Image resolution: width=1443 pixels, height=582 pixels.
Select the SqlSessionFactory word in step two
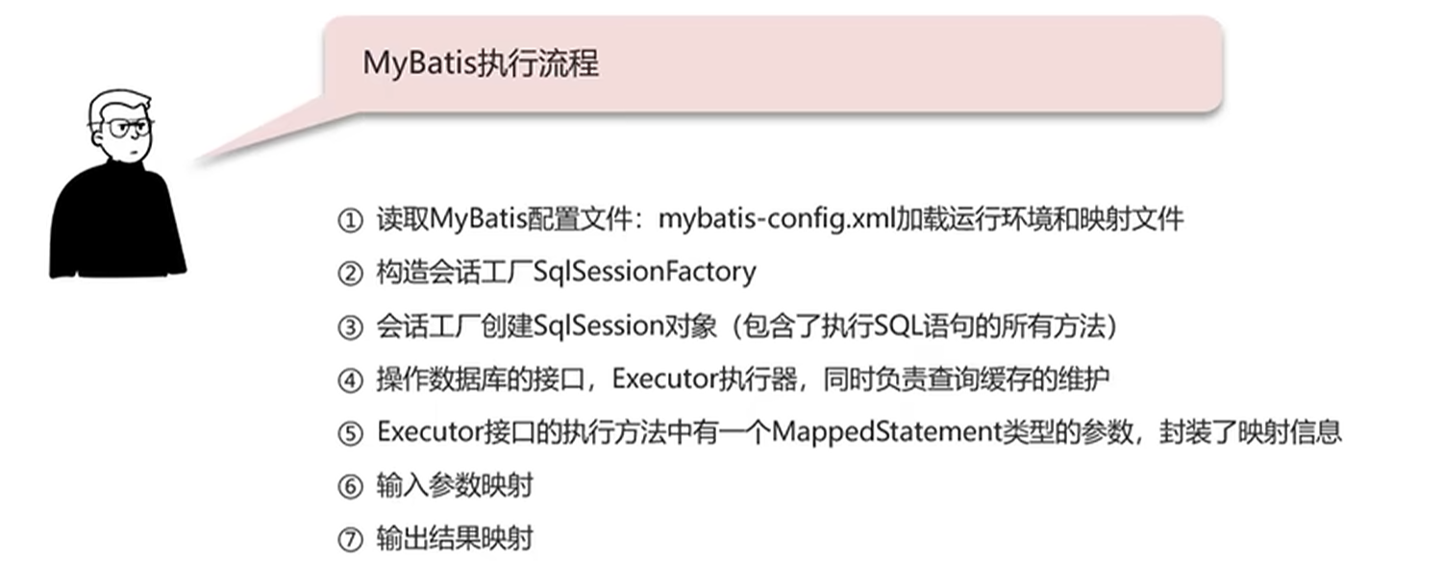click(x=643, y=273)
